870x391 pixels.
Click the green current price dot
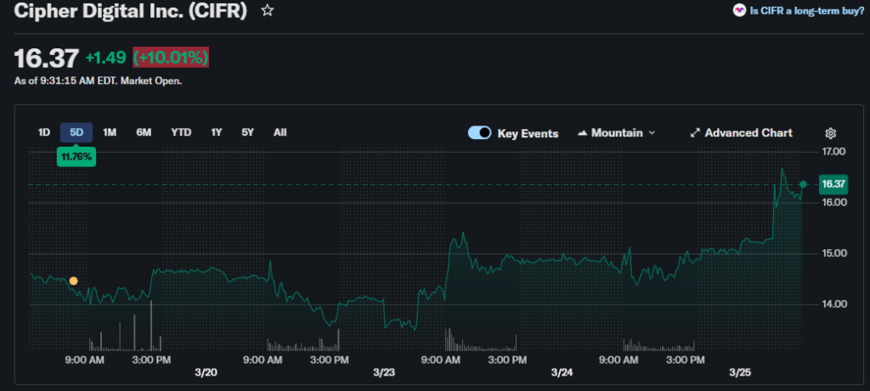803,184
